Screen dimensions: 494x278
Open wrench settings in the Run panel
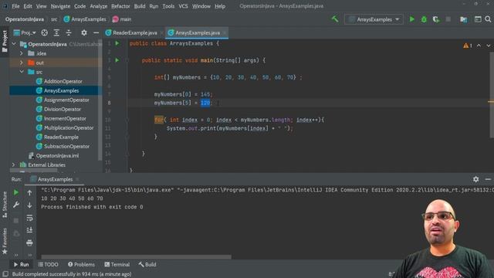click(16, 205)
